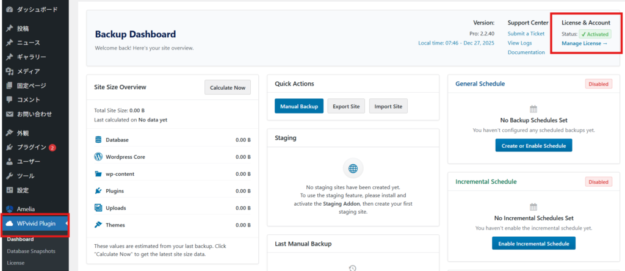Viewport: 625px width, 271px height.
Task: Start a Manual Backup
Action: (299, 106)
